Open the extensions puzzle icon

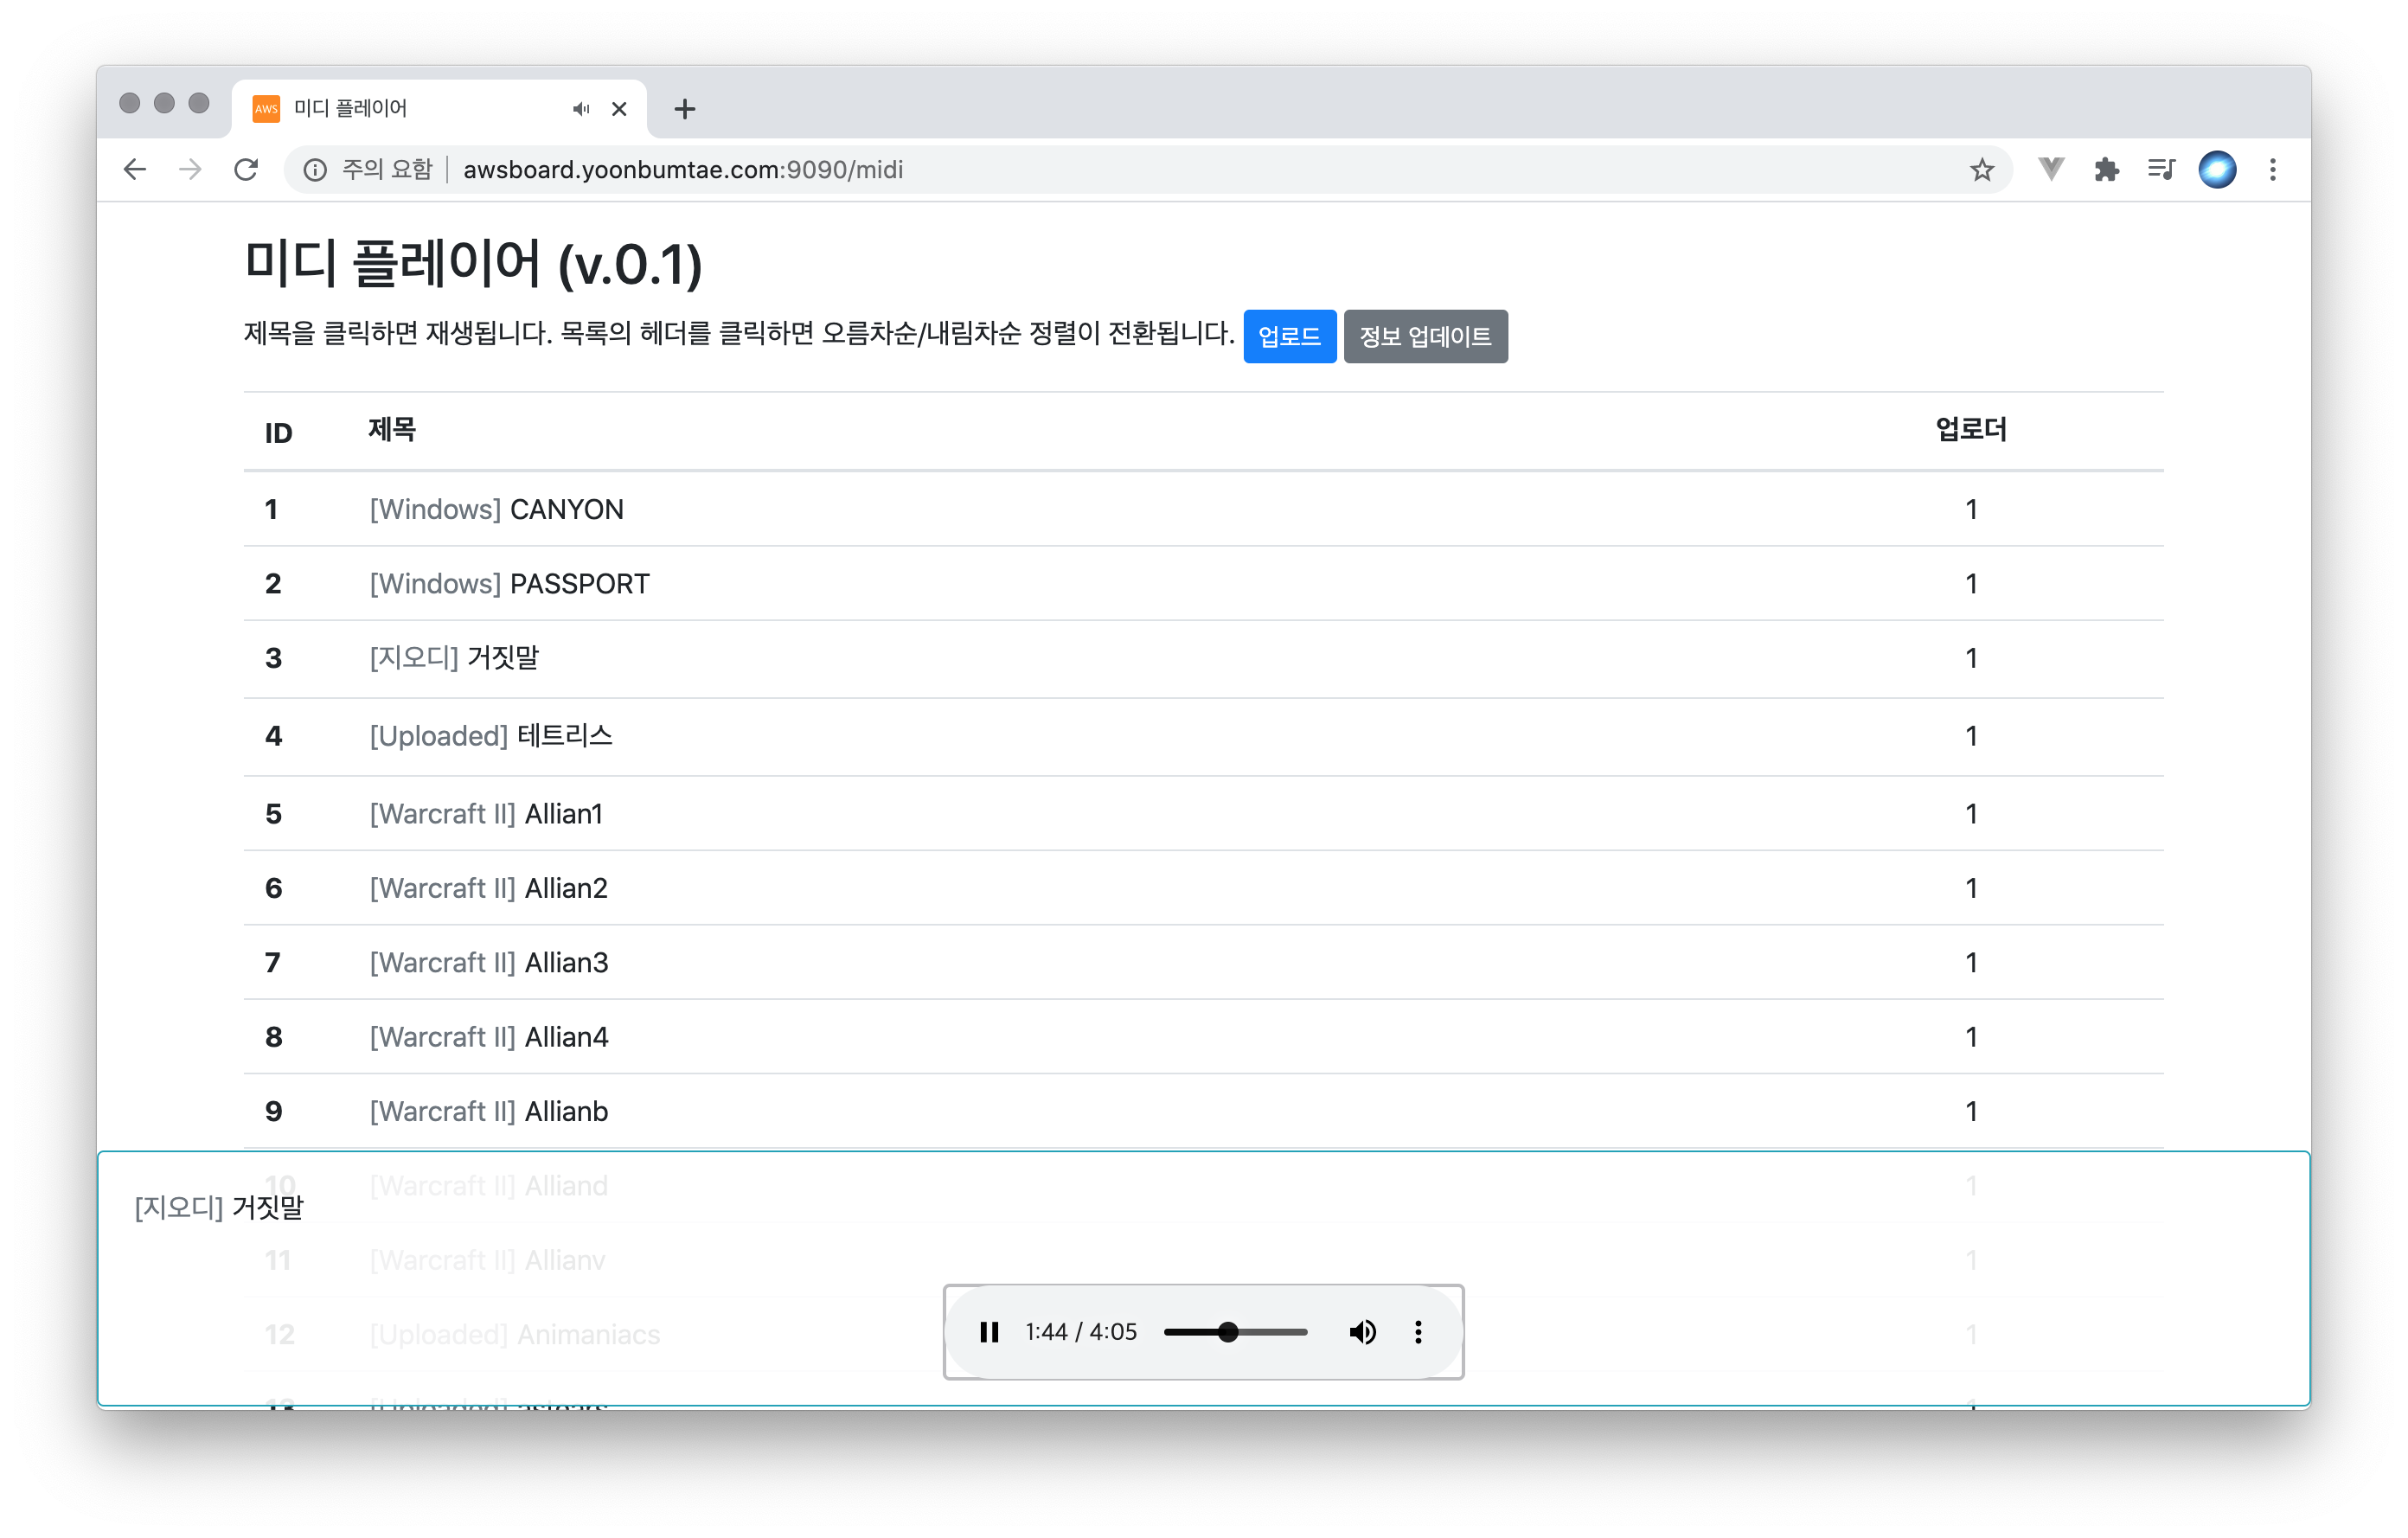pos(2106,170)
